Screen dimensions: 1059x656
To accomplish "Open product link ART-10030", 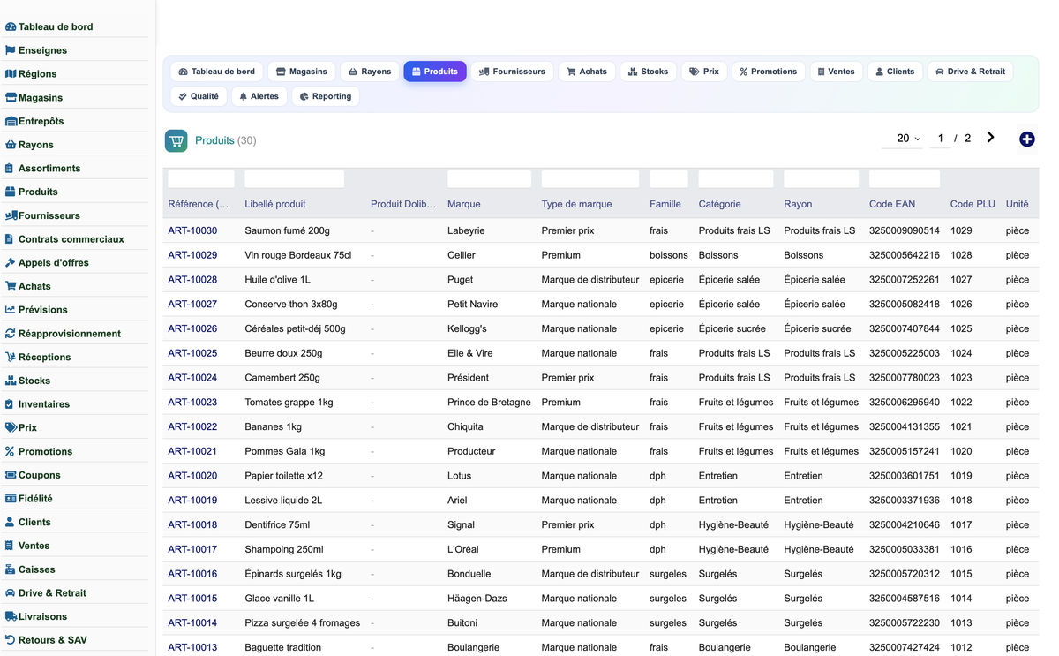I will [192, 230].
